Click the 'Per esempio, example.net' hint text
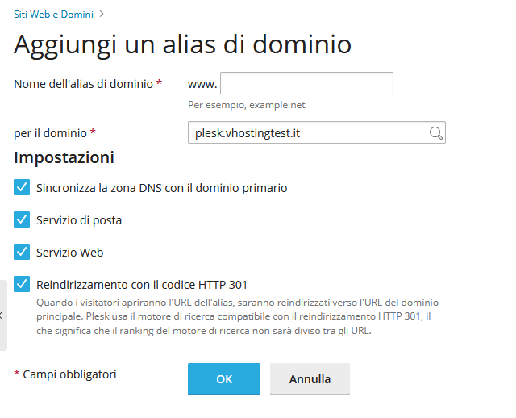 point(247,105)
